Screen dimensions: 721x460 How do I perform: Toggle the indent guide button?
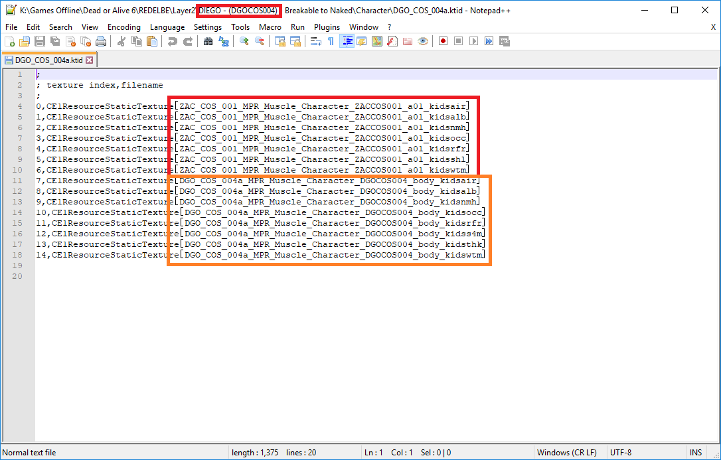(x=347, y=41)
